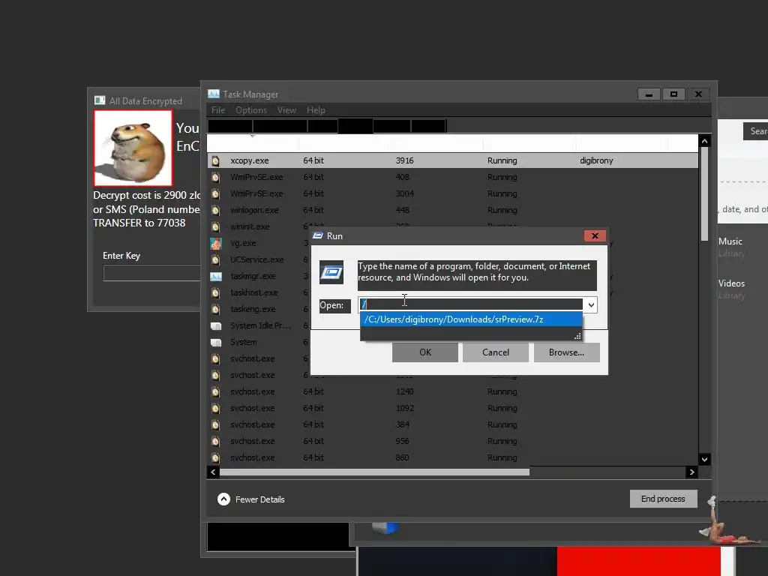Open the File menu in Task Manager
Image resolution: width=768 pixels, height=576 pixels.
coord(218,110)
